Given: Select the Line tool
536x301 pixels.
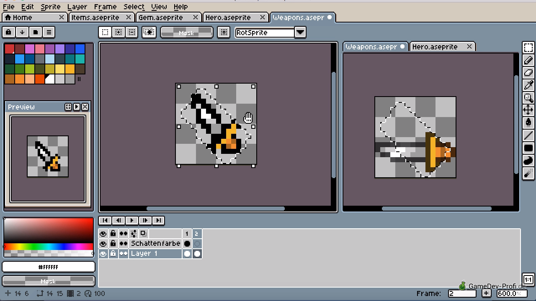Looking at the screenshot, I should tap(528, 135).
